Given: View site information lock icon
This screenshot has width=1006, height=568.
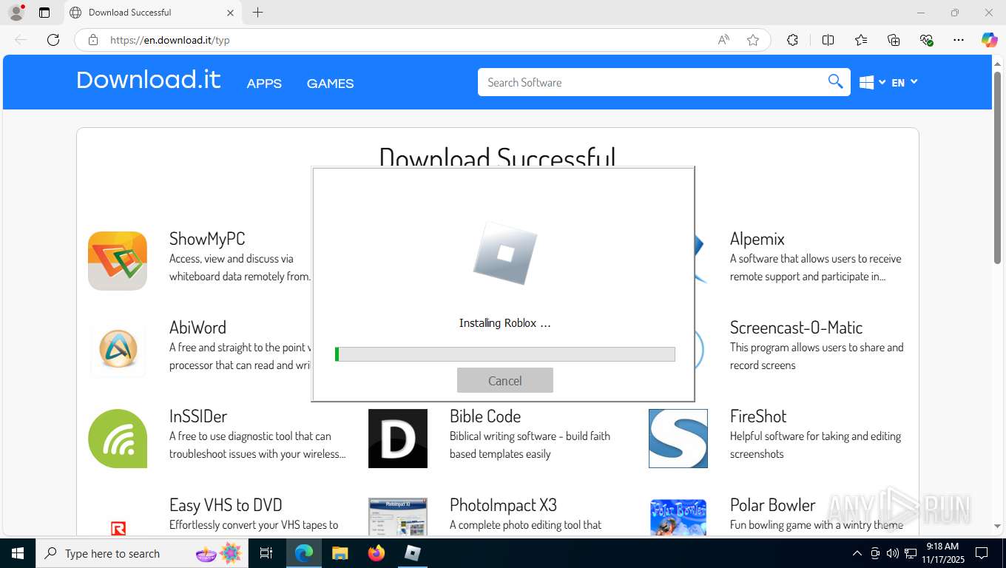Looking at the screenshot, I should 93,40.
